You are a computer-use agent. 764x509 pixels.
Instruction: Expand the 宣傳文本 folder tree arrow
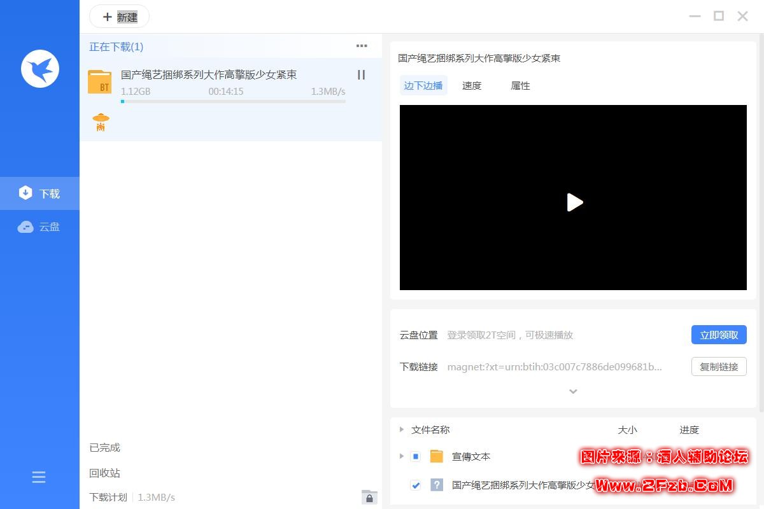tap(401, 456)
